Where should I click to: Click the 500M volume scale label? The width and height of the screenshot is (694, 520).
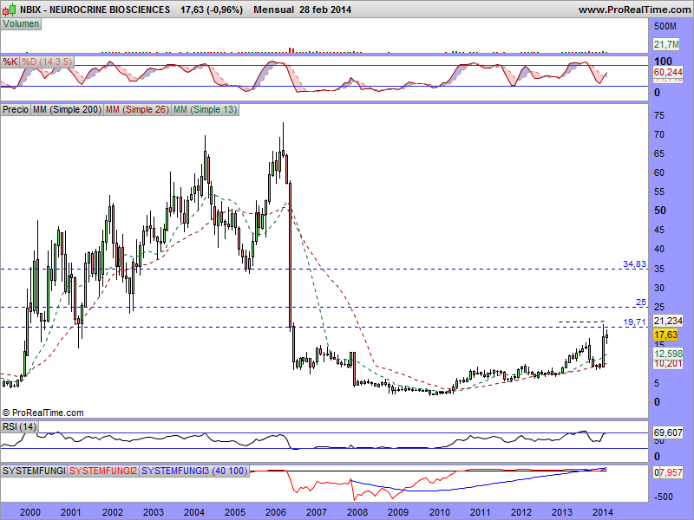point(665,26)
